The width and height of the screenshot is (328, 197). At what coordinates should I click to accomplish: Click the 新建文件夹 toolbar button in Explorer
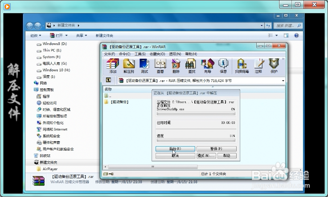pos(104,36)
